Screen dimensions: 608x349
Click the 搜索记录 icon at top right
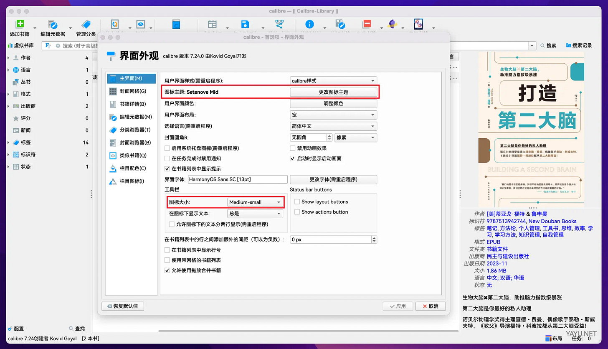point(579,46)
